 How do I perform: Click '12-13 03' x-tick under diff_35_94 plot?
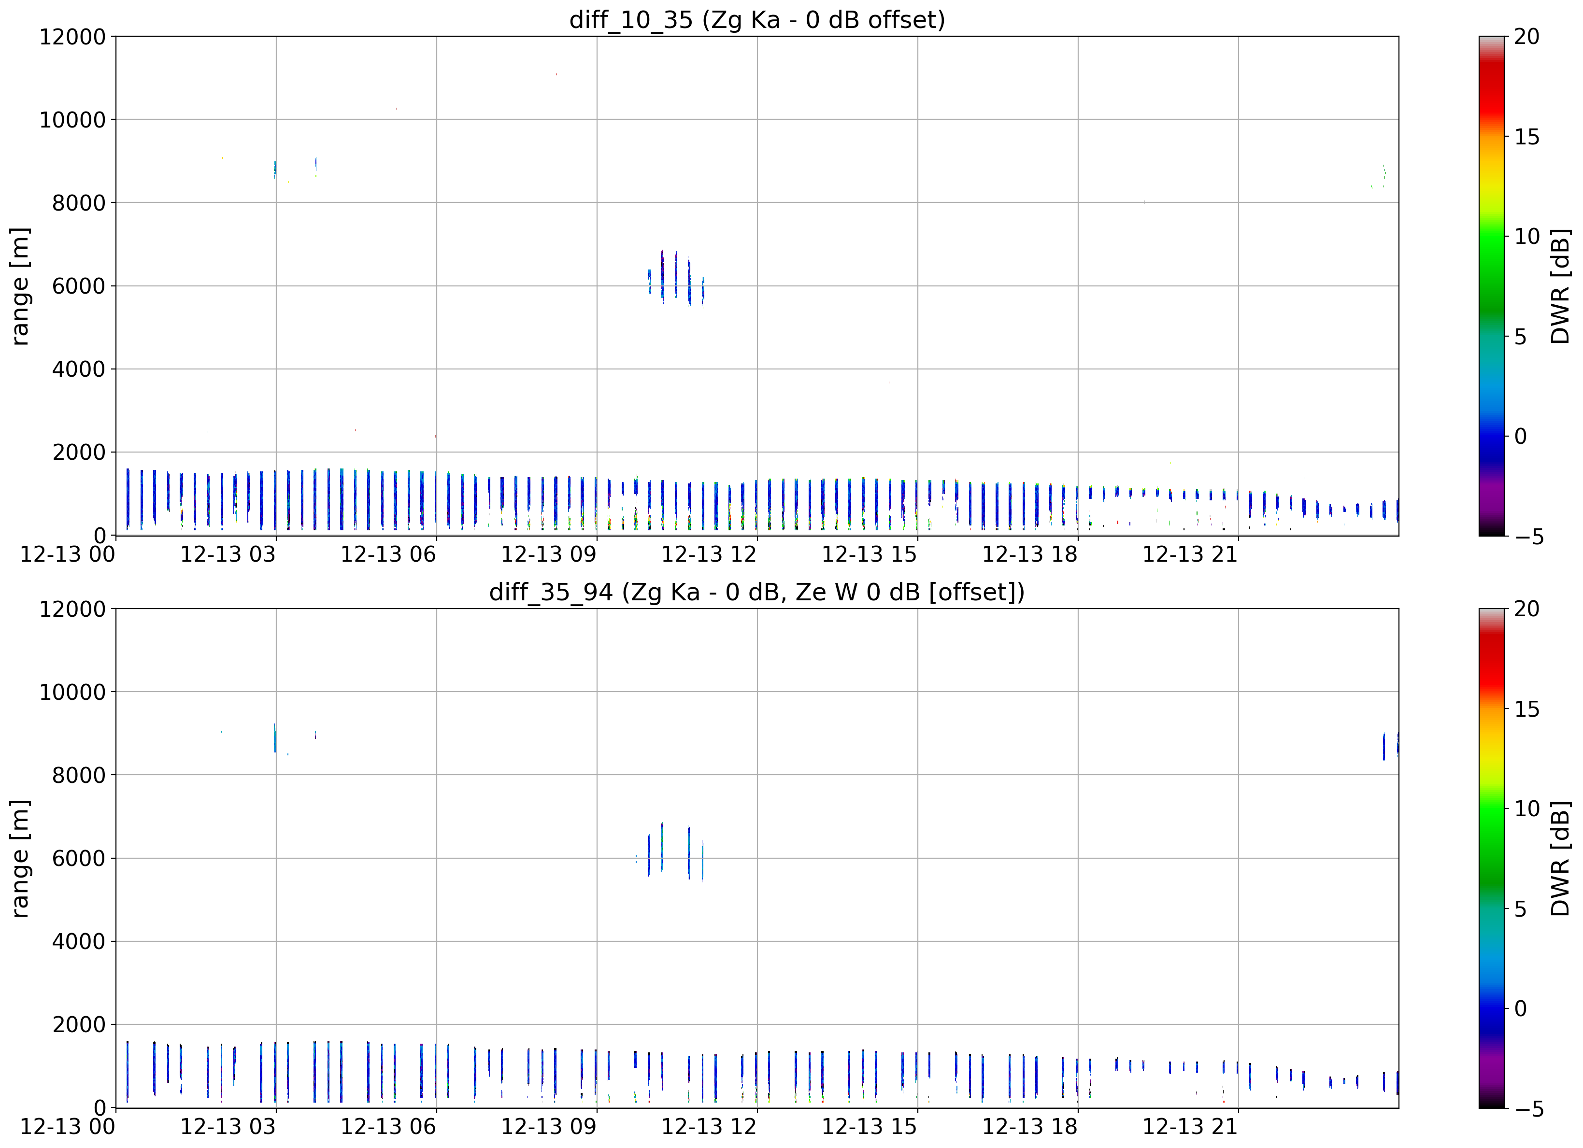click(228, 1127)
